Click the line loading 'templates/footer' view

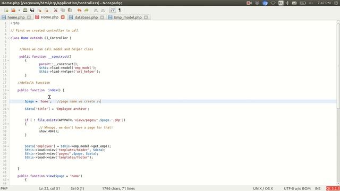point(59,158)
